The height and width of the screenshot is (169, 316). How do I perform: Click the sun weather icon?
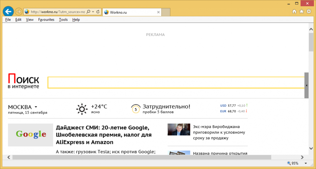pos(82,109)
